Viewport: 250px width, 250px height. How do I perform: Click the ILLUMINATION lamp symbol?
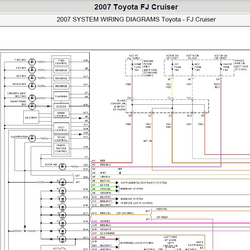[x=32, y=138]
